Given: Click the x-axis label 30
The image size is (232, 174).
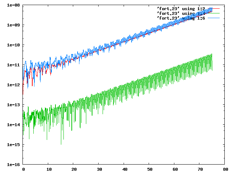Looking at the screenshot, I should pos(99,169).
